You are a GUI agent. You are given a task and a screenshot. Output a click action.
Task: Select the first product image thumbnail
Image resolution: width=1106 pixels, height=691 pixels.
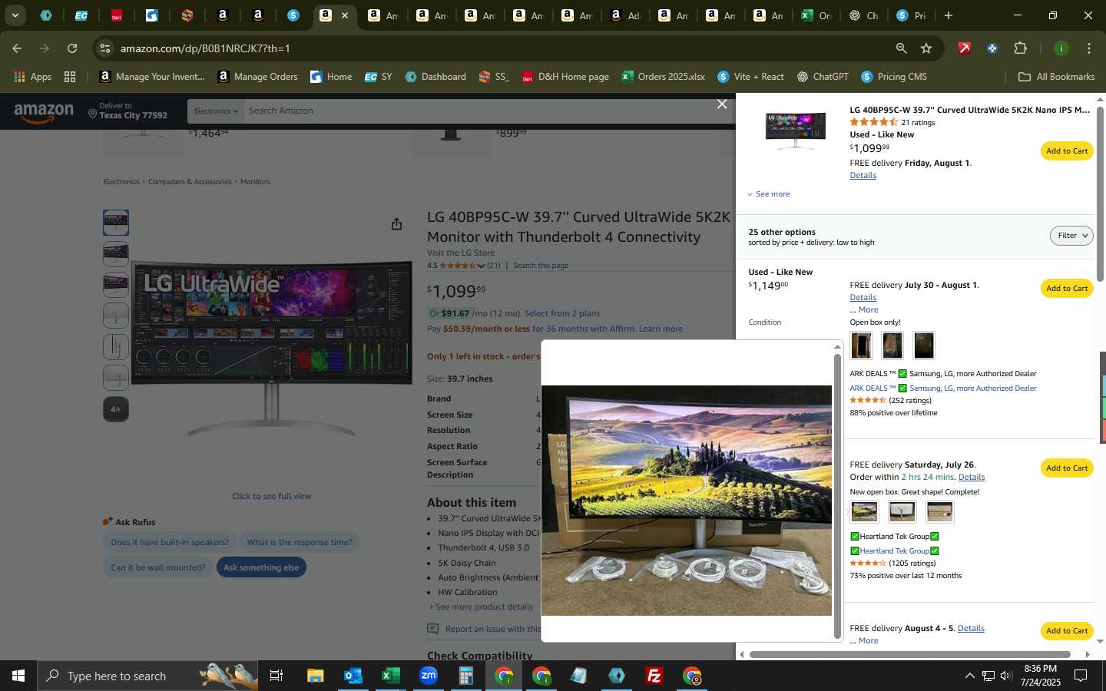[x=116, y=223]
